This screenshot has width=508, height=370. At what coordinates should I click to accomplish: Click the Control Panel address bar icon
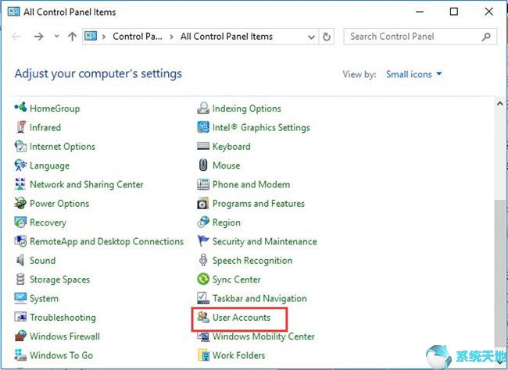(x=91, y=36)
